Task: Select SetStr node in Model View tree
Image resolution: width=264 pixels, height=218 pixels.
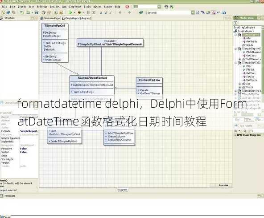Action: [250, 77]
